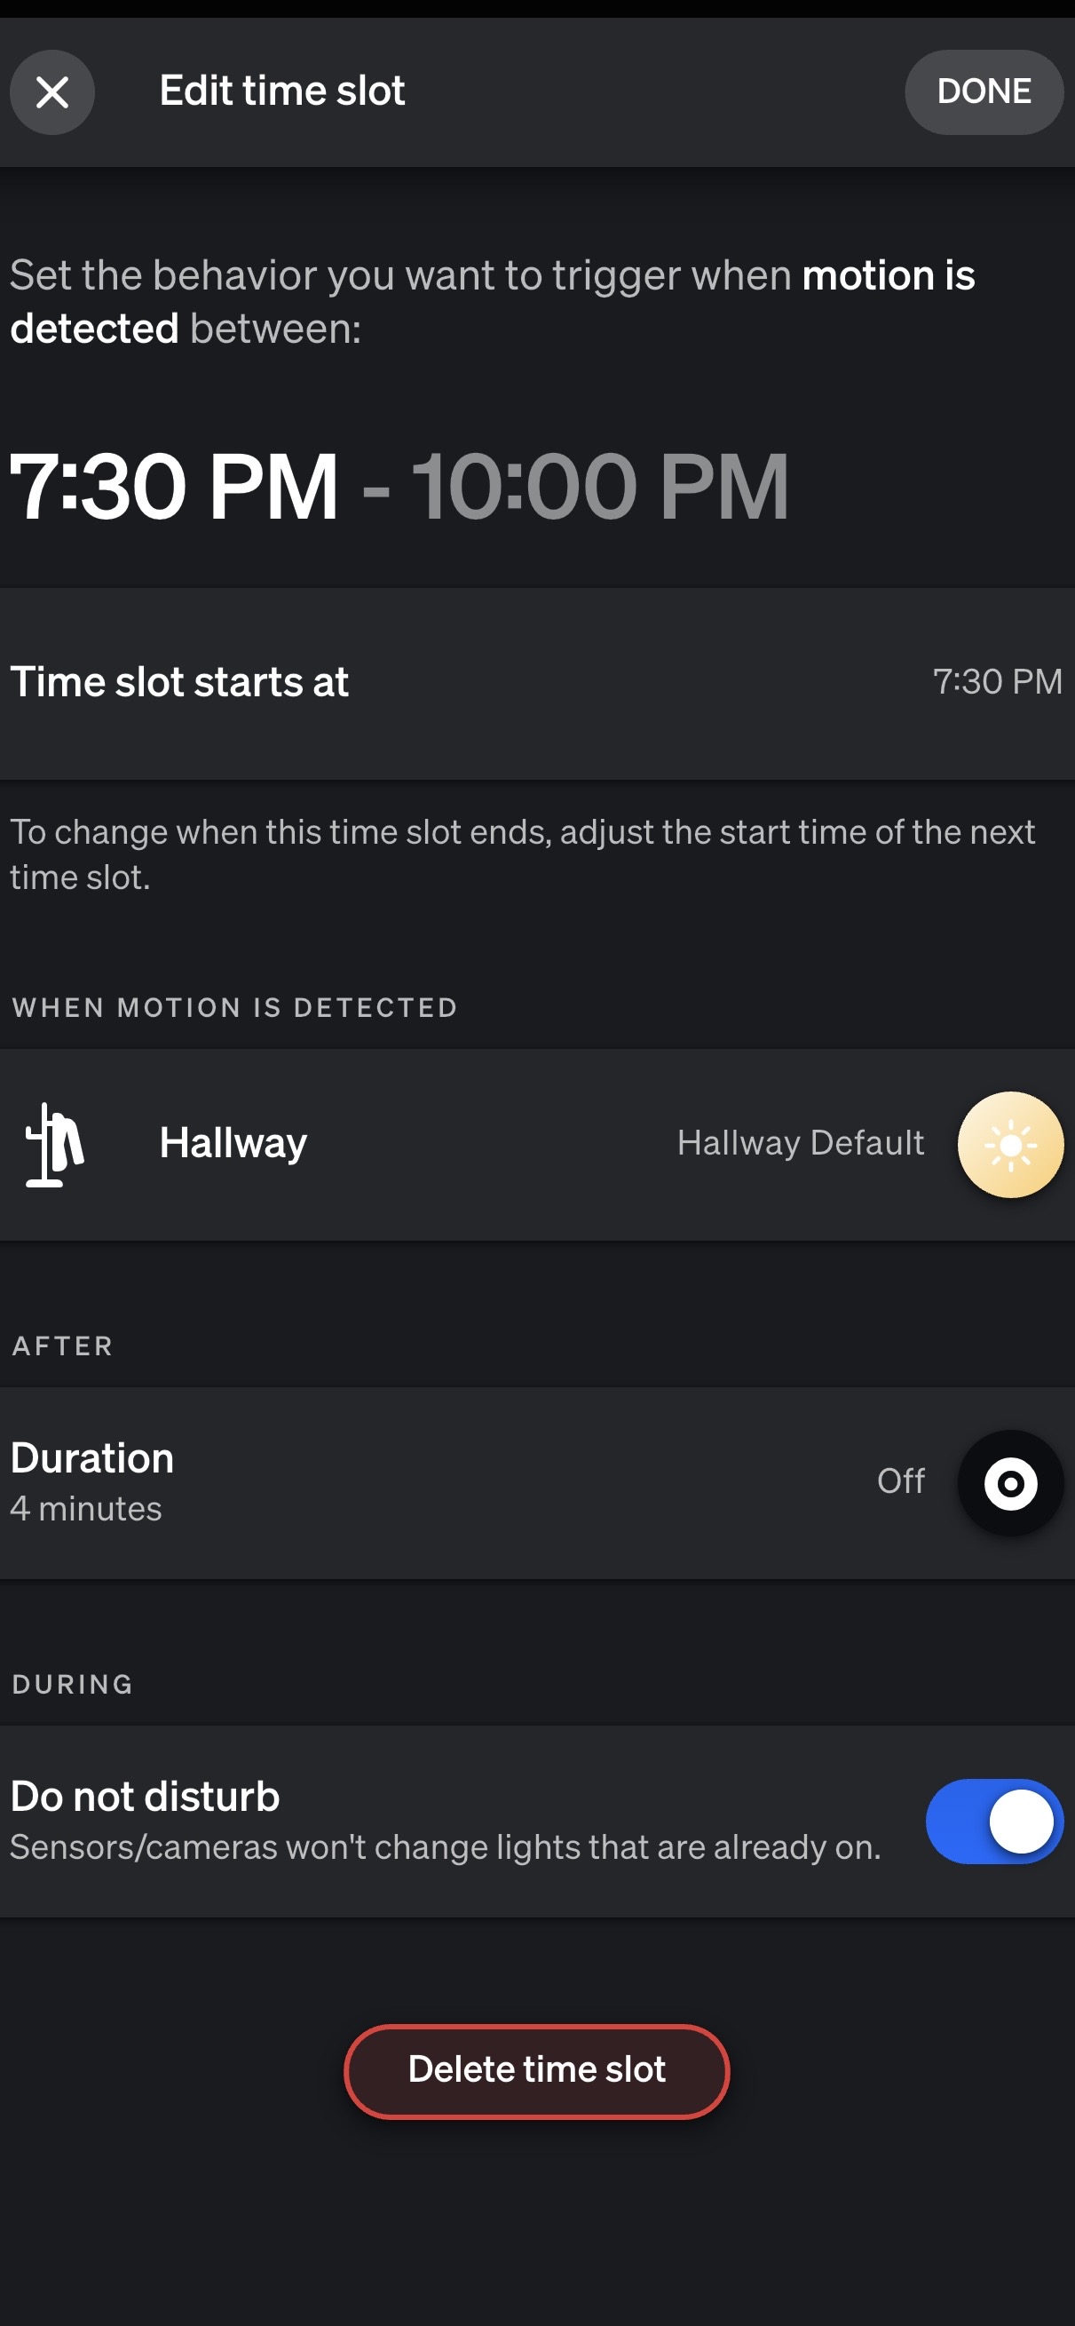The image size is (1075, 2326).
Task: Tap the Off state circular icon
Action: [x=1010, y=1483]
